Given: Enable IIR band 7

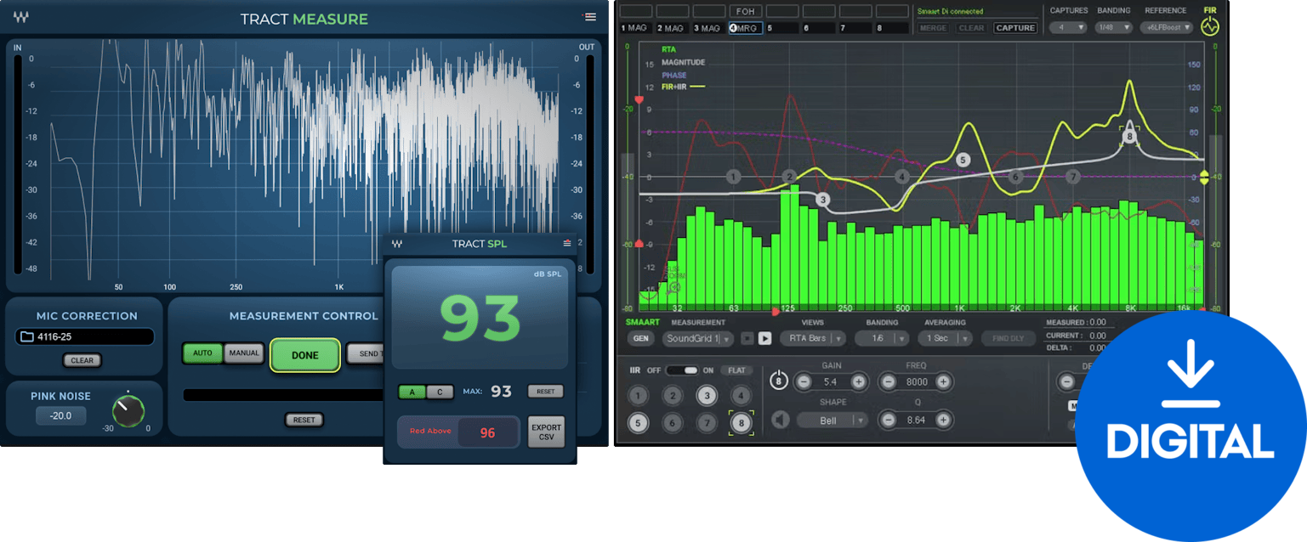Looking at the screenshot, I should tap(707, 422).
